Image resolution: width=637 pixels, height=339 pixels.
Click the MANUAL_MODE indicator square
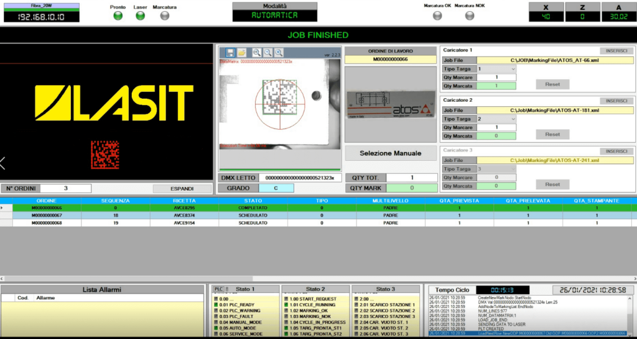pyautogui.click(x=216, y=322)
